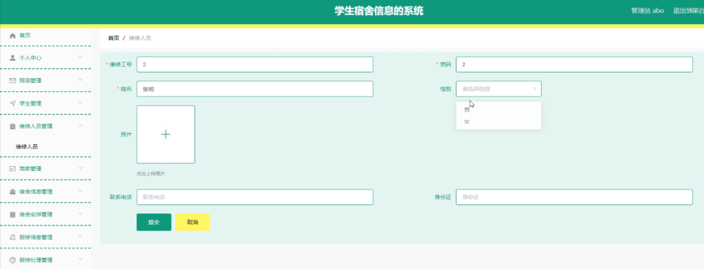Click the clipboard icon for 维修人员管理
The width and height of the screenshot is (704, 269).
pos(12,126)
